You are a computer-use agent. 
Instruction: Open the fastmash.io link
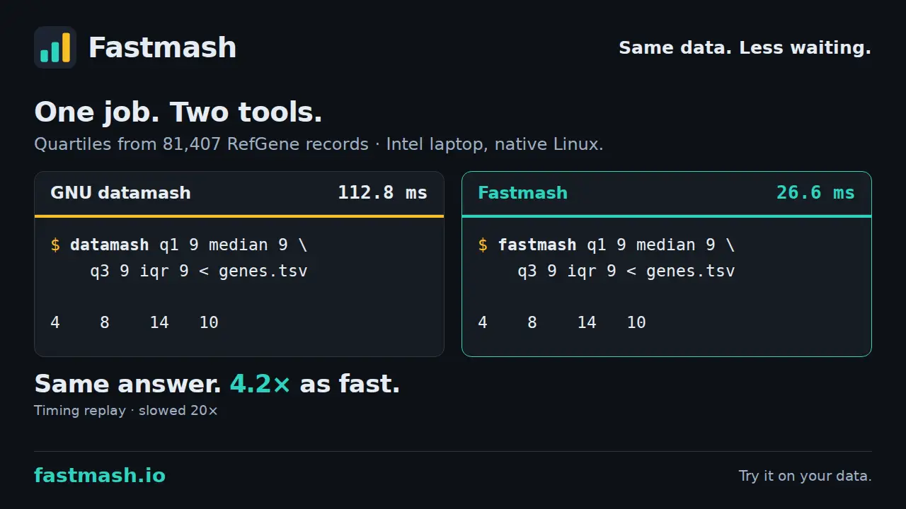click(100, 476)
